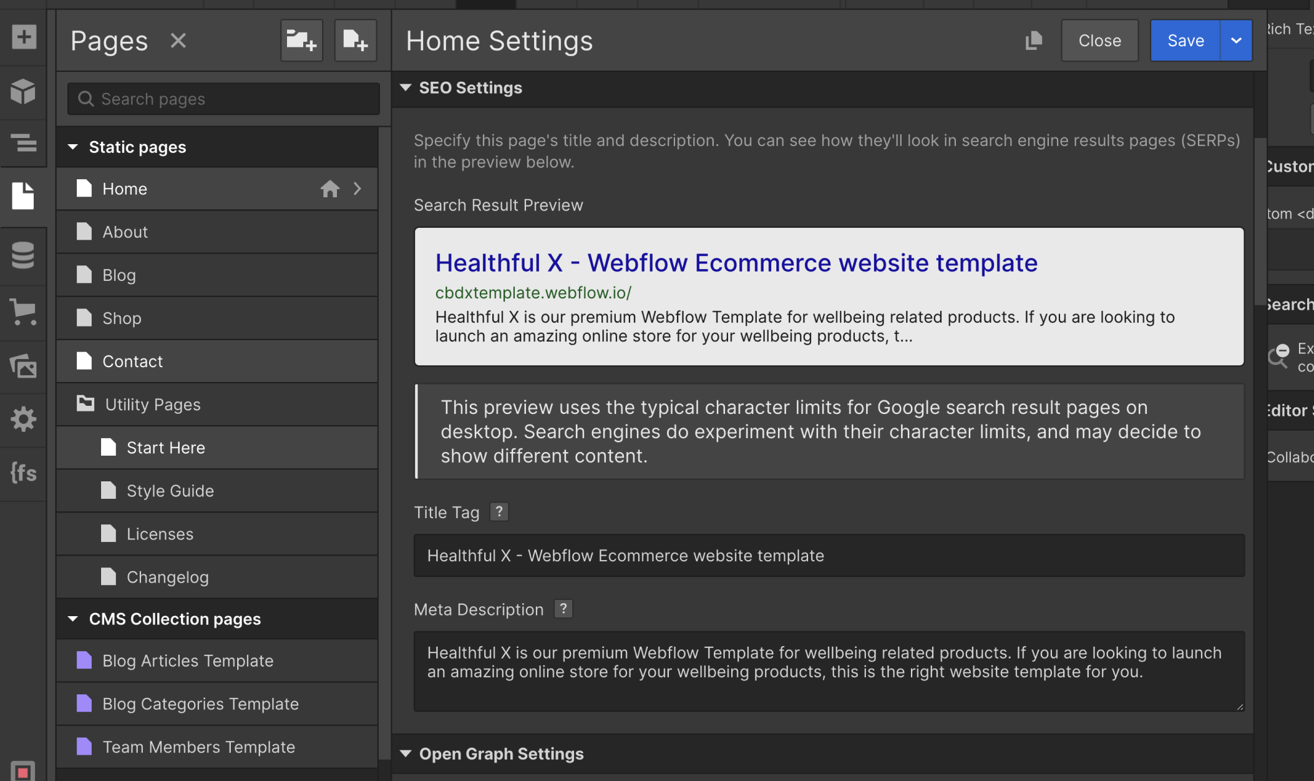Collapse the Static pages section
This screenshot has height=781, width=1314.
click(73, 147)
